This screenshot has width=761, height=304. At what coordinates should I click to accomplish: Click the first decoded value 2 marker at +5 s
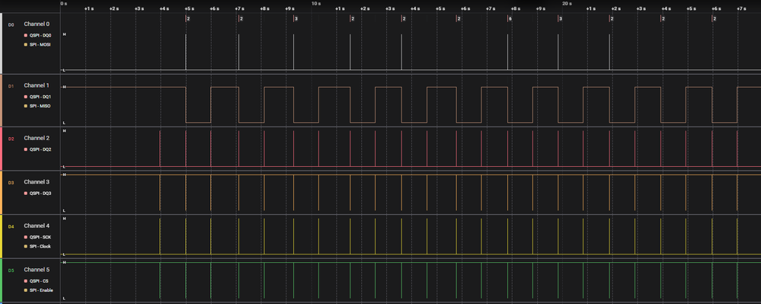[x=187, y=18]
